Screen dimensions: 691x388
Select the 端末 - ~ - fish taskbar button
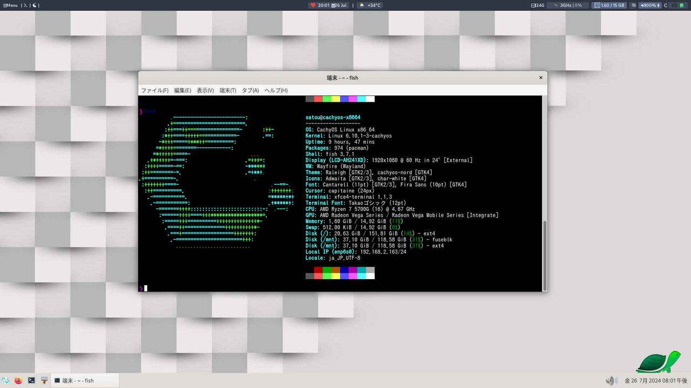point(84,380)
